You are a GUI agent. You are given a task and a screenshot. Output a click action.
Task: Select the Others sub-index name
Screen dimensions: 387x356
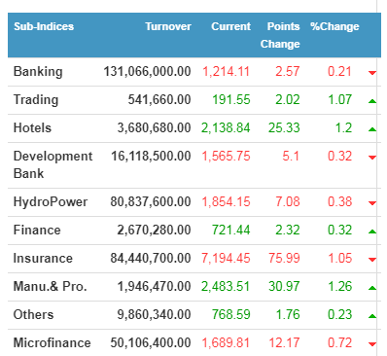coord(33,315)
